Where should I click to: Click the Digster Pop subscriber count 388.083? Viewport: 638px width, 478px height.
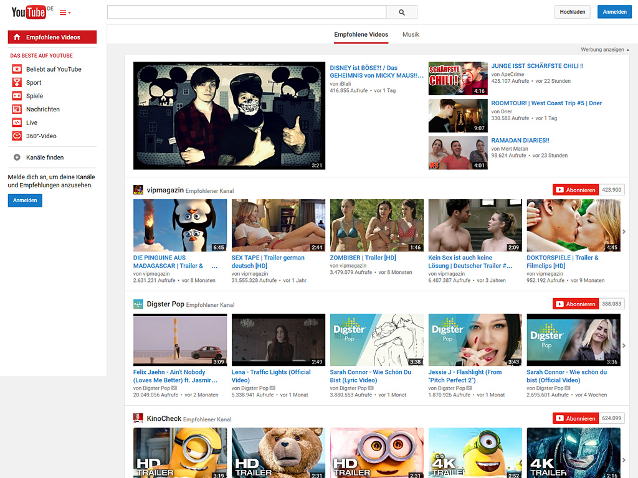click(x=612, y=304)
